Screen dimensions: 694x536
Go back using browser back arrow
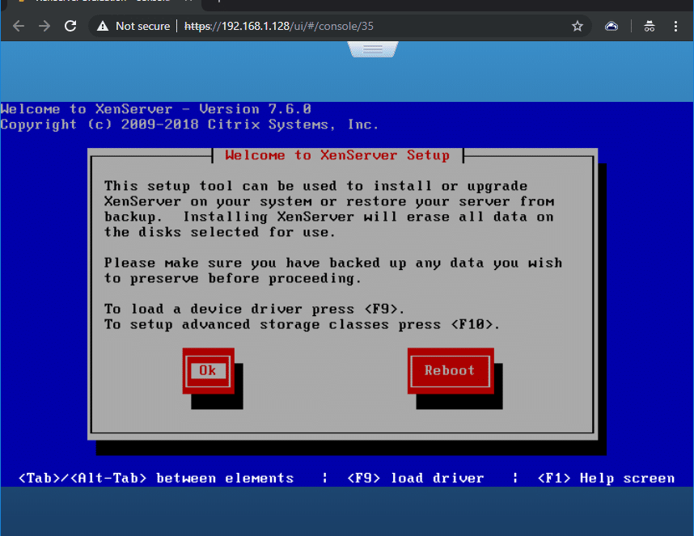tap(19, 26)
